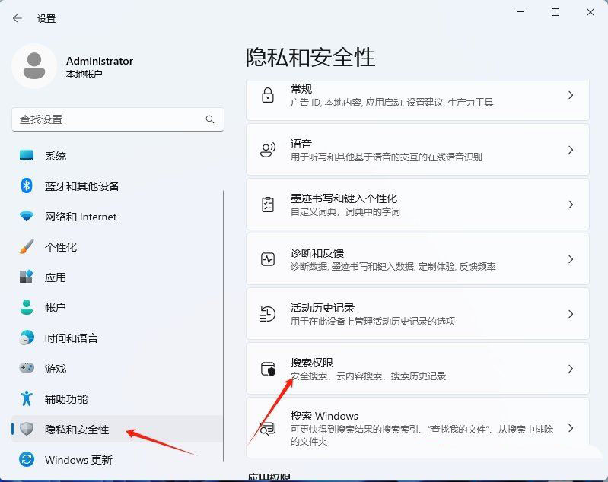Image resolution: width=608 pixels, height=482 pixels.
Task: Click the network Wi-Fi icon in sidebar
Action: point(27,217)
